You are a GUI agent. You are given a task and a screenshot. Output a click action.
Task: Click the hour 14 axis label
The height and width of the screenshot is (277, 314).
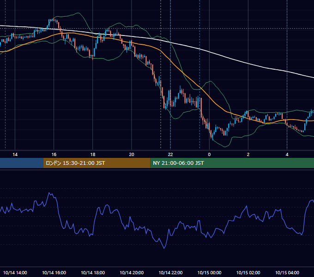tap(15, 155)
